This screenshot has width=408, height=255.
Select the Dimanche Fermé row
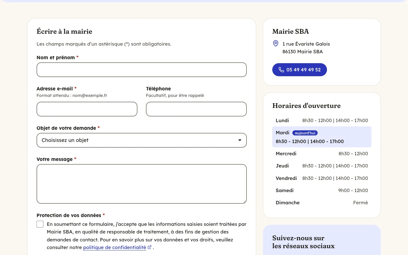point(322,203)
